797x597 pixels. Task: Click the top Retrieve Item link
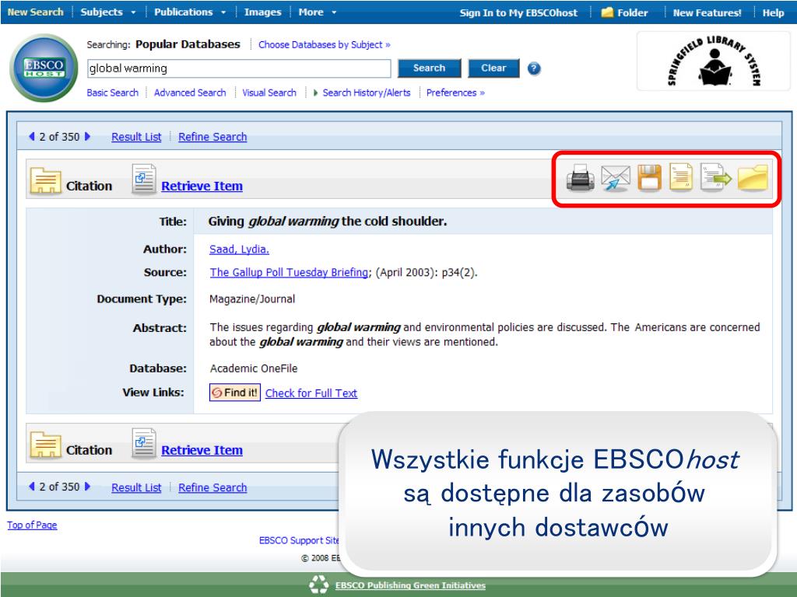pos(202,187)
